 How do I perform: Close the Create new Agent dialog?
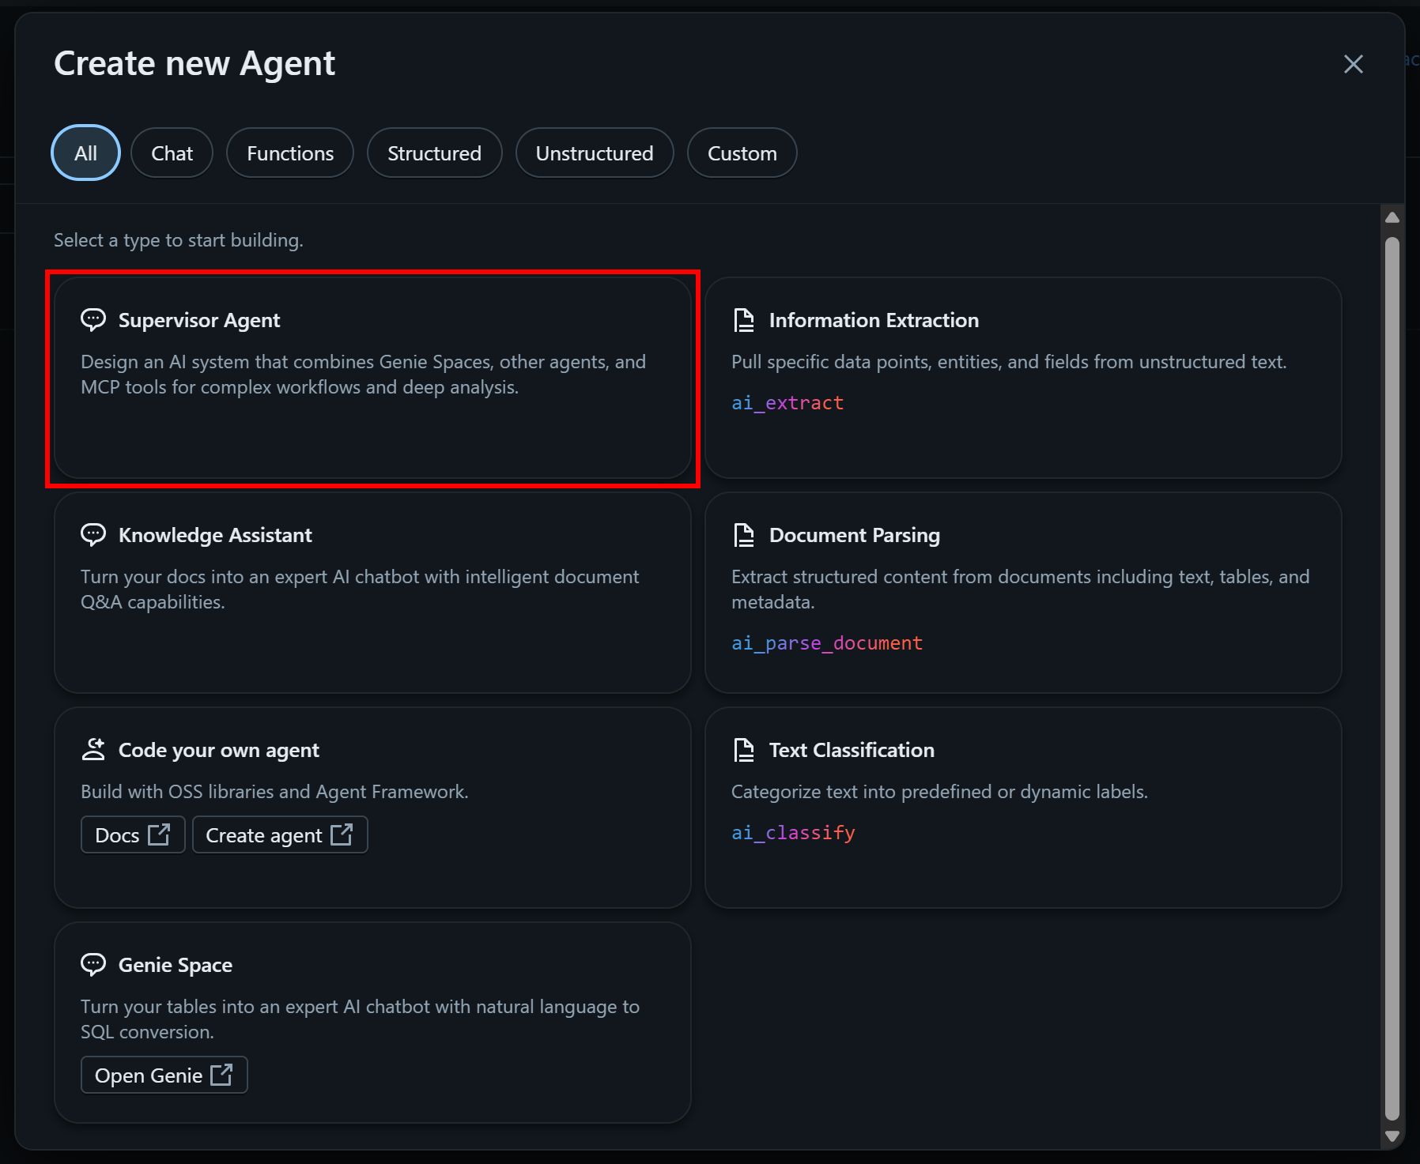[1354, 64]
